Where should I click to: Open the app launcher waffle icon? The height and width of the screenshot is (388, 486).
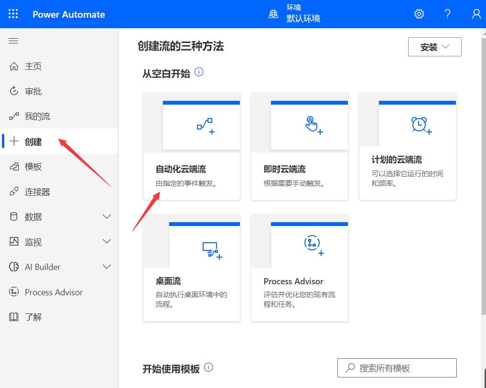pos(13,14)
